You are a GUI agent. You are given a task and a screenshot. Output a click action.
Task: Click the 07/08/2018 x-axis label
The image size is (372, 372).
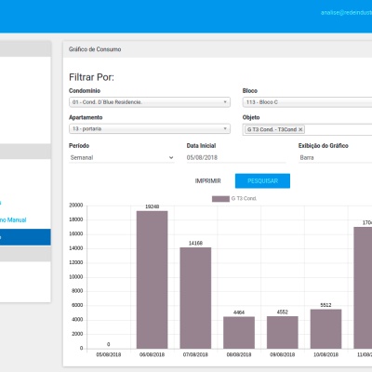[195, 354]
